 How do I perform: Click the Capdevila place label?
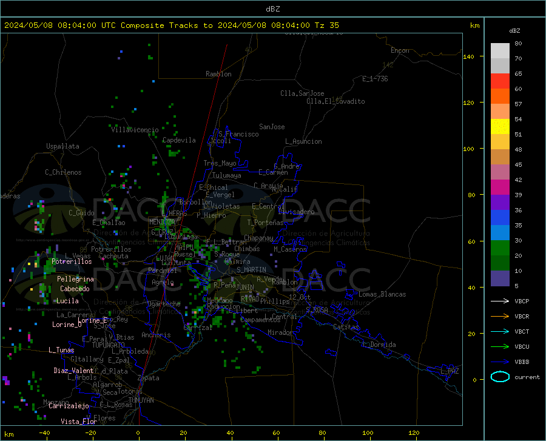point(179,140)
